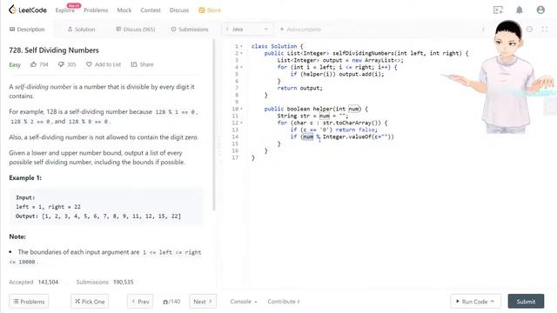Switch to the Discuss (965) tab
This screenshot has height=313, width=557.
pos(136,29)
